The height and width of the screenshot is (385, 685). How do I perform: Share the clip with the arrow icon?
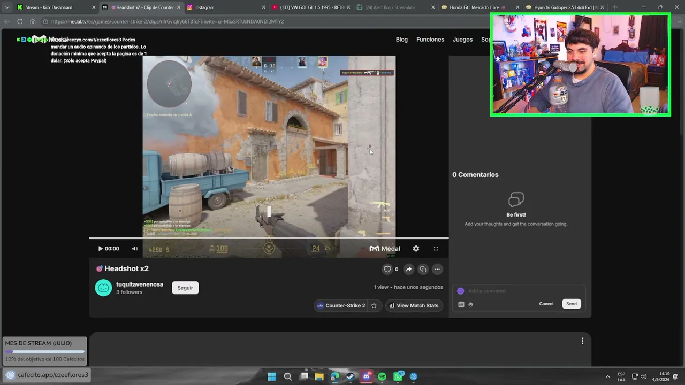409,269
